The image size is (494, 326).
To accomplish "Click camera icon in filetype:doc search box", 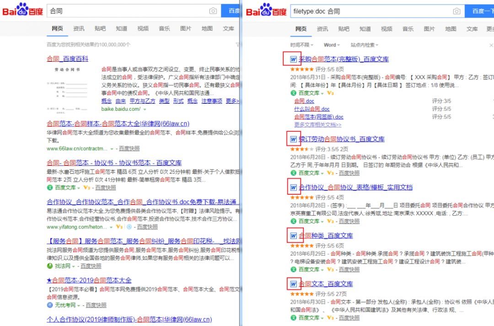I will (x=456, y=11).
